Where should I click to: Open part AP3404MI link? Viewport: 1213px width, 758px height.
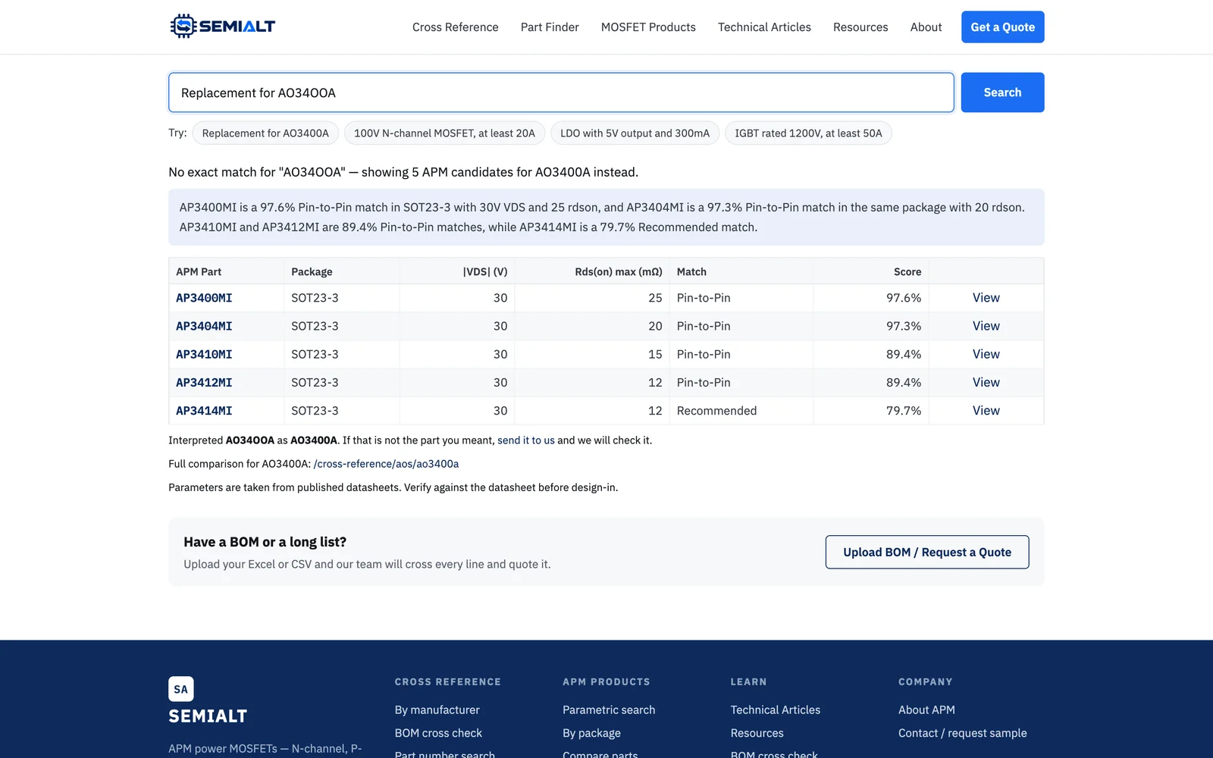(204, 326)
